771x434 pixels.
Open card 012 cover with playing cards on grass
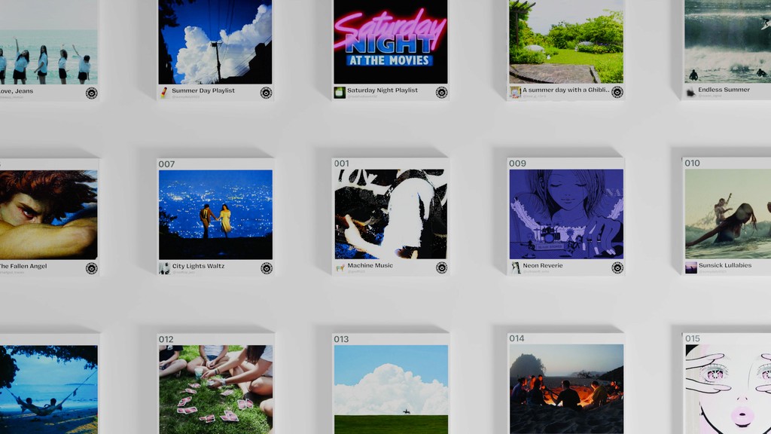(216, 390)
